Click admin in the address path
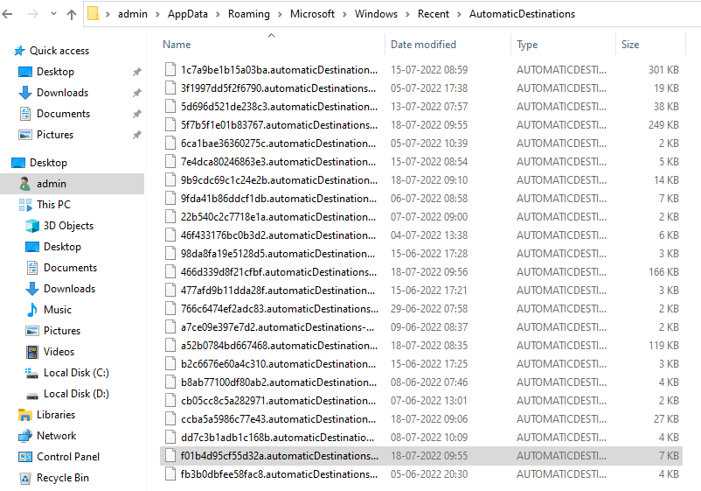The width and height of the screenshot is (701, 491). (133, 14)
